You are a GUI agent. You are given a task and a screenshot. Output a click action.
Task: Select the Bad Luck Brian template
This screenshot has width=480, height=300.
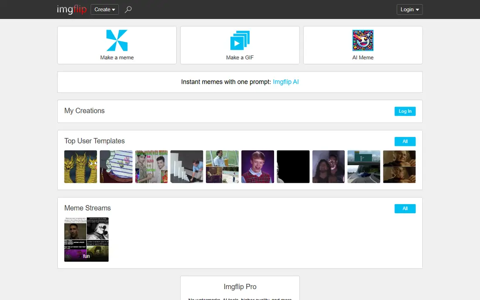tap(258, 167)
